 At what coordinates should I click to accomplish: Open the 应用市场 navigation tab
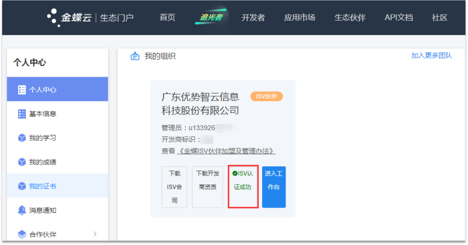[x=299, y=18]
